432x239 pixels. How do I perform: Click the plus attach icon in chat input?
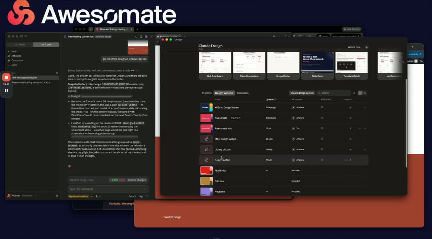(x=92, y=196)
